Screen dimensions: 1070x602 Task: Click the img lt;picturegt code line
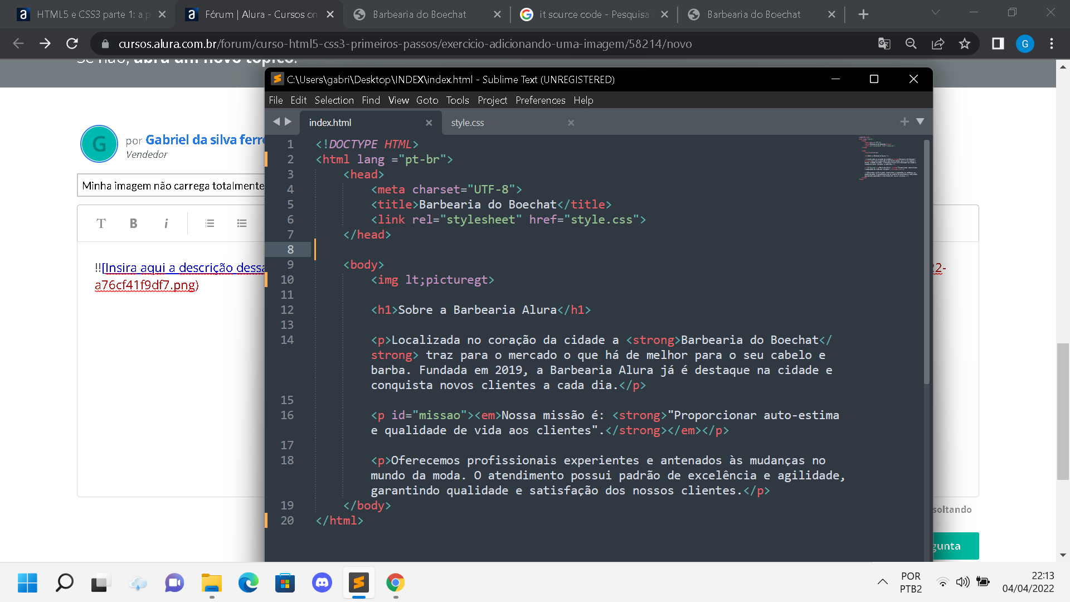tap(432, 280)
